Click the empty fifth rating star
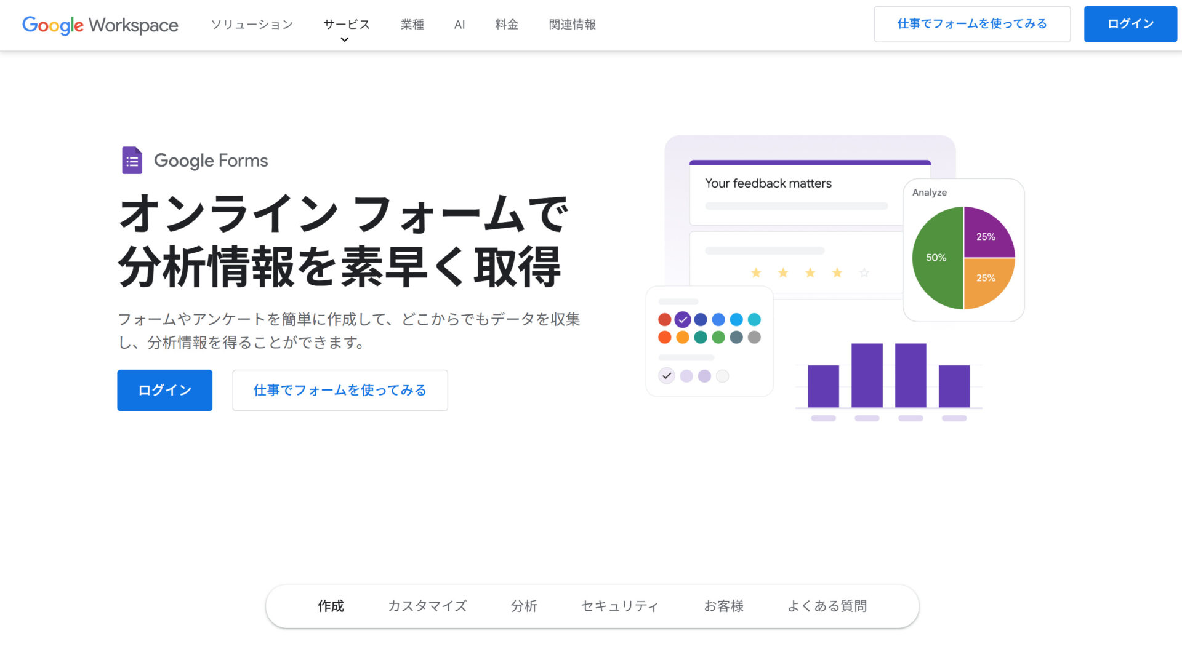 tap(864, 272)
